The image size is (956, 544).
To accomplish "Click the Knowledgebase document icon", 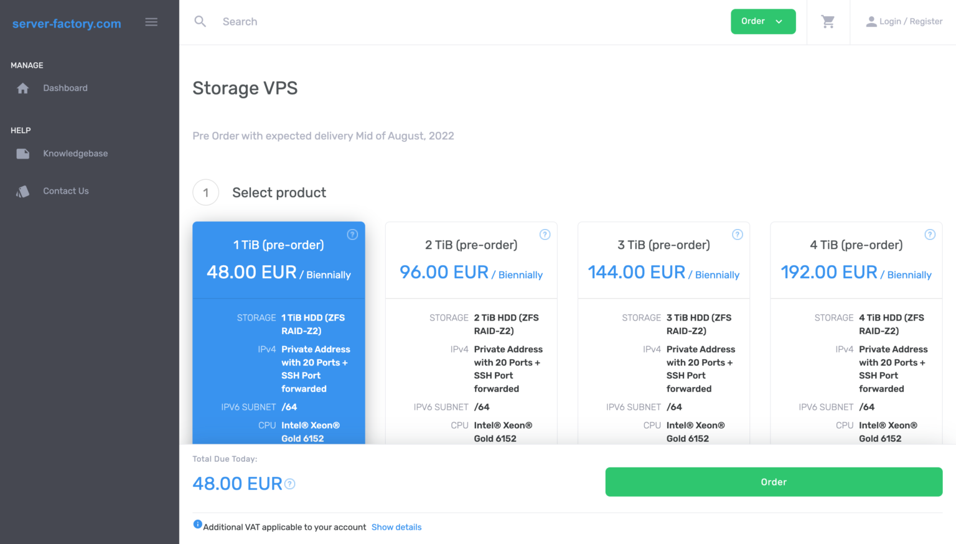I will pyautogui.click(x=22, y=153).
